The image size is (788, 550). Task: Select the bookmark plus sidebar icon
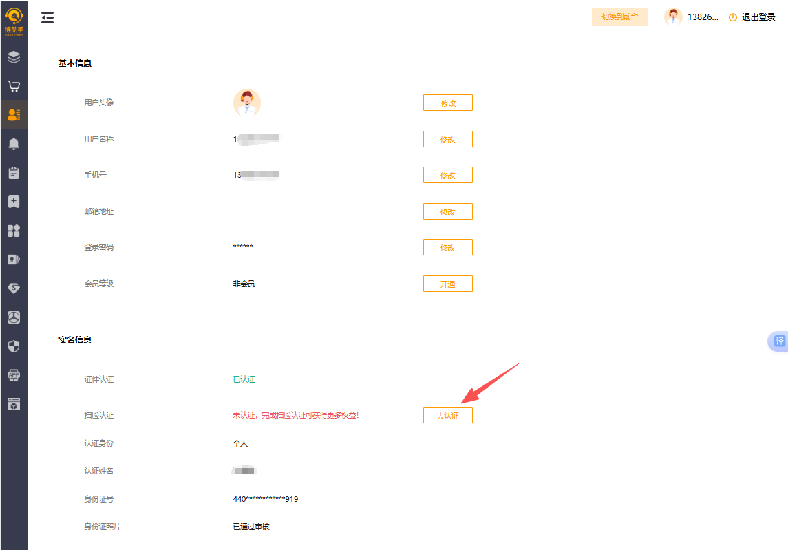click(14, 202)
